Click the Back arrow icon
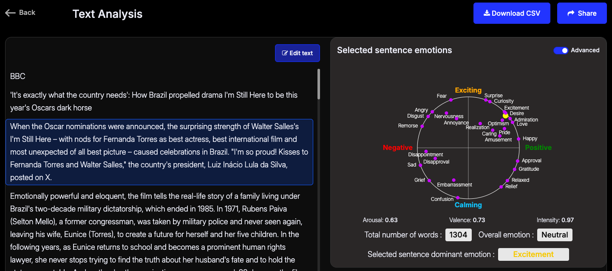Viewport: 612px width, 271px height. [10, 13]
